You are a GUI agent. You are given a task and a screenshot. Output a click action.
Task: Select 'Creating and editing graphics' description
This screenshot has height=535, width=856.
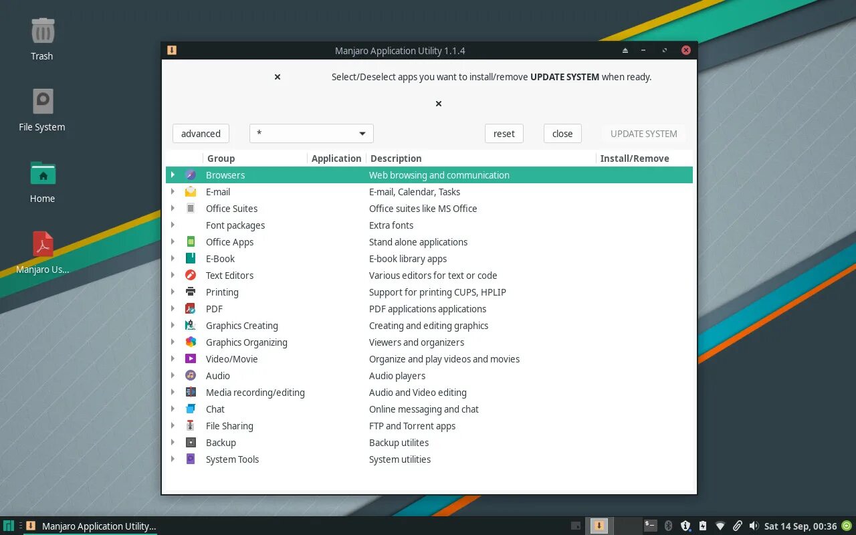click(429, 326)
